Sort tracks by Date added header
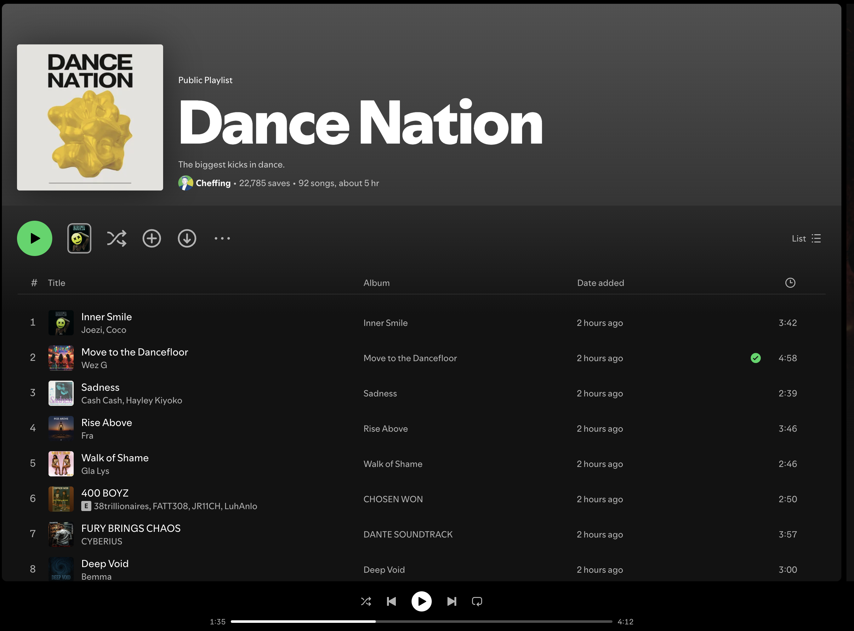This screenshot has height=631, width=854. 601,283
